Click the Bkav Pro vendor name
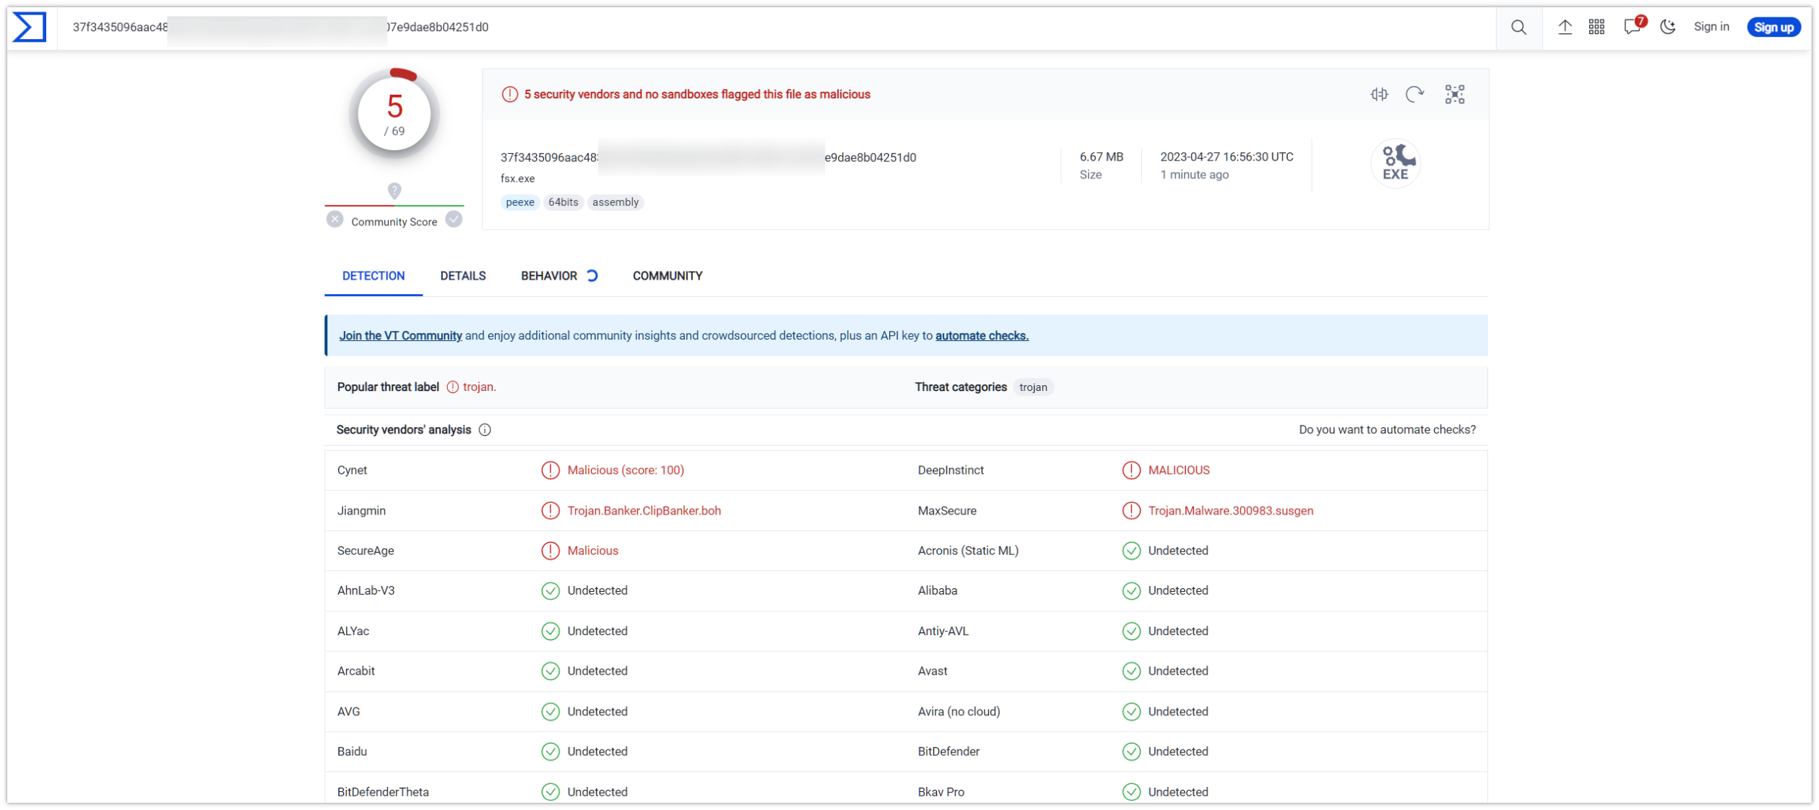The height and width of the screenshot is (810, 1819). (941, 792)
